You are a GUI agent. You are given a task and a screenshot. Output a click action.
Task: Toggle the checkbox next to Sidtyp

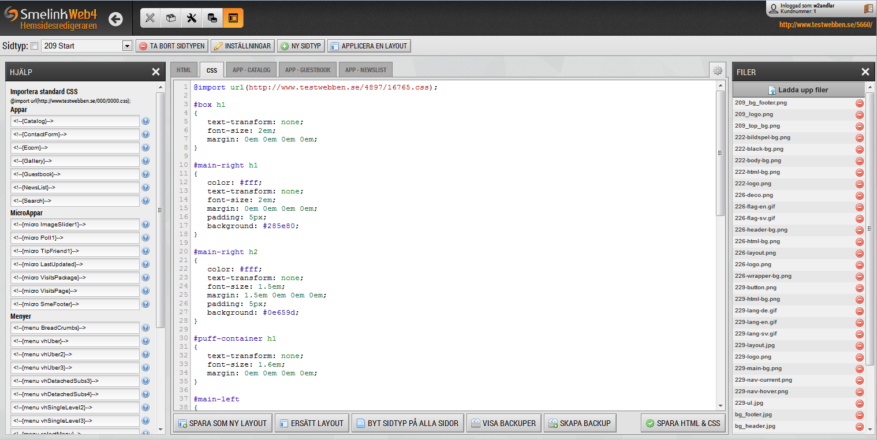click(x=34, y=46)
